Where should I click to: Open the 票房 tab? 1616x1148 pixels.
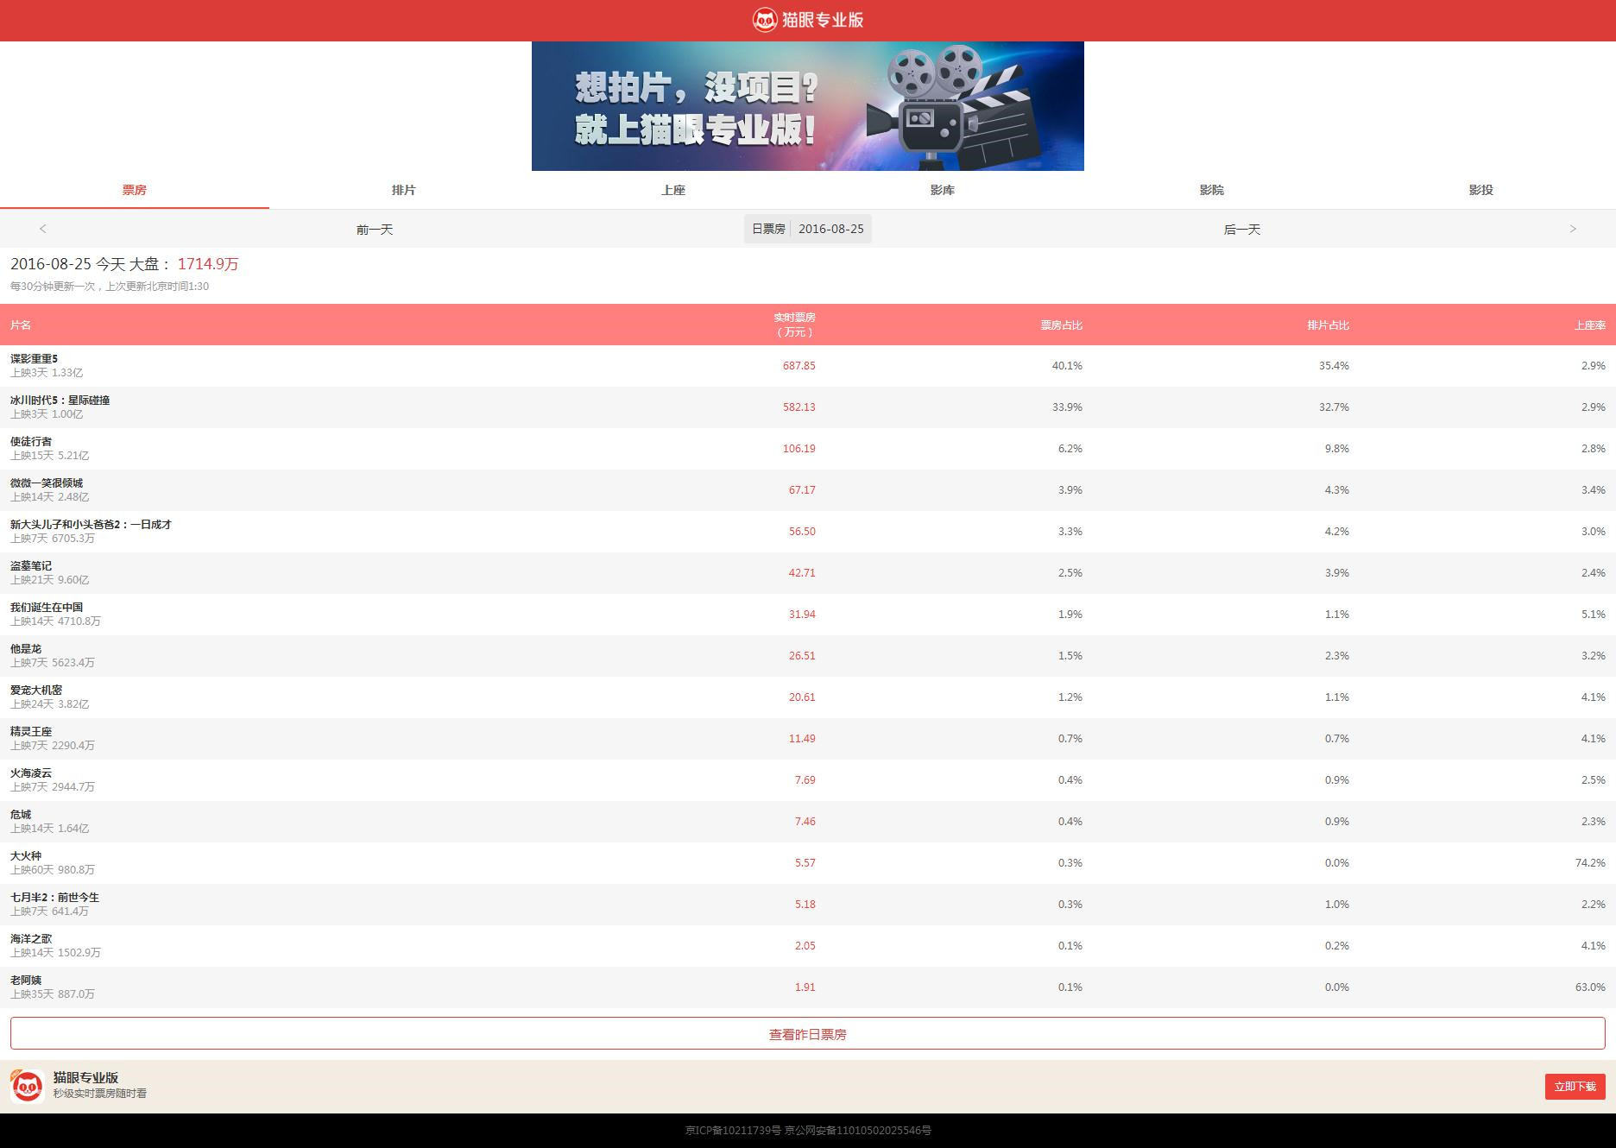click(x=135, y=190)
